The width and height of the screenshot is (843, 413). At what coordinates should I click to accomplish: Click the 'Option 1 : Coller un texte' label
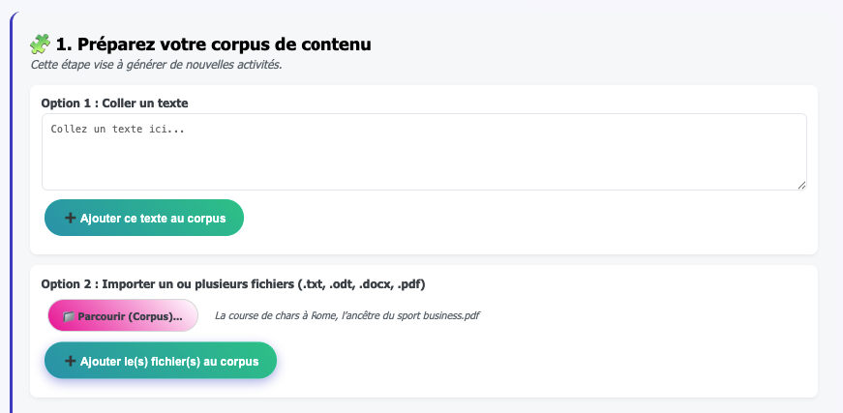114,102
